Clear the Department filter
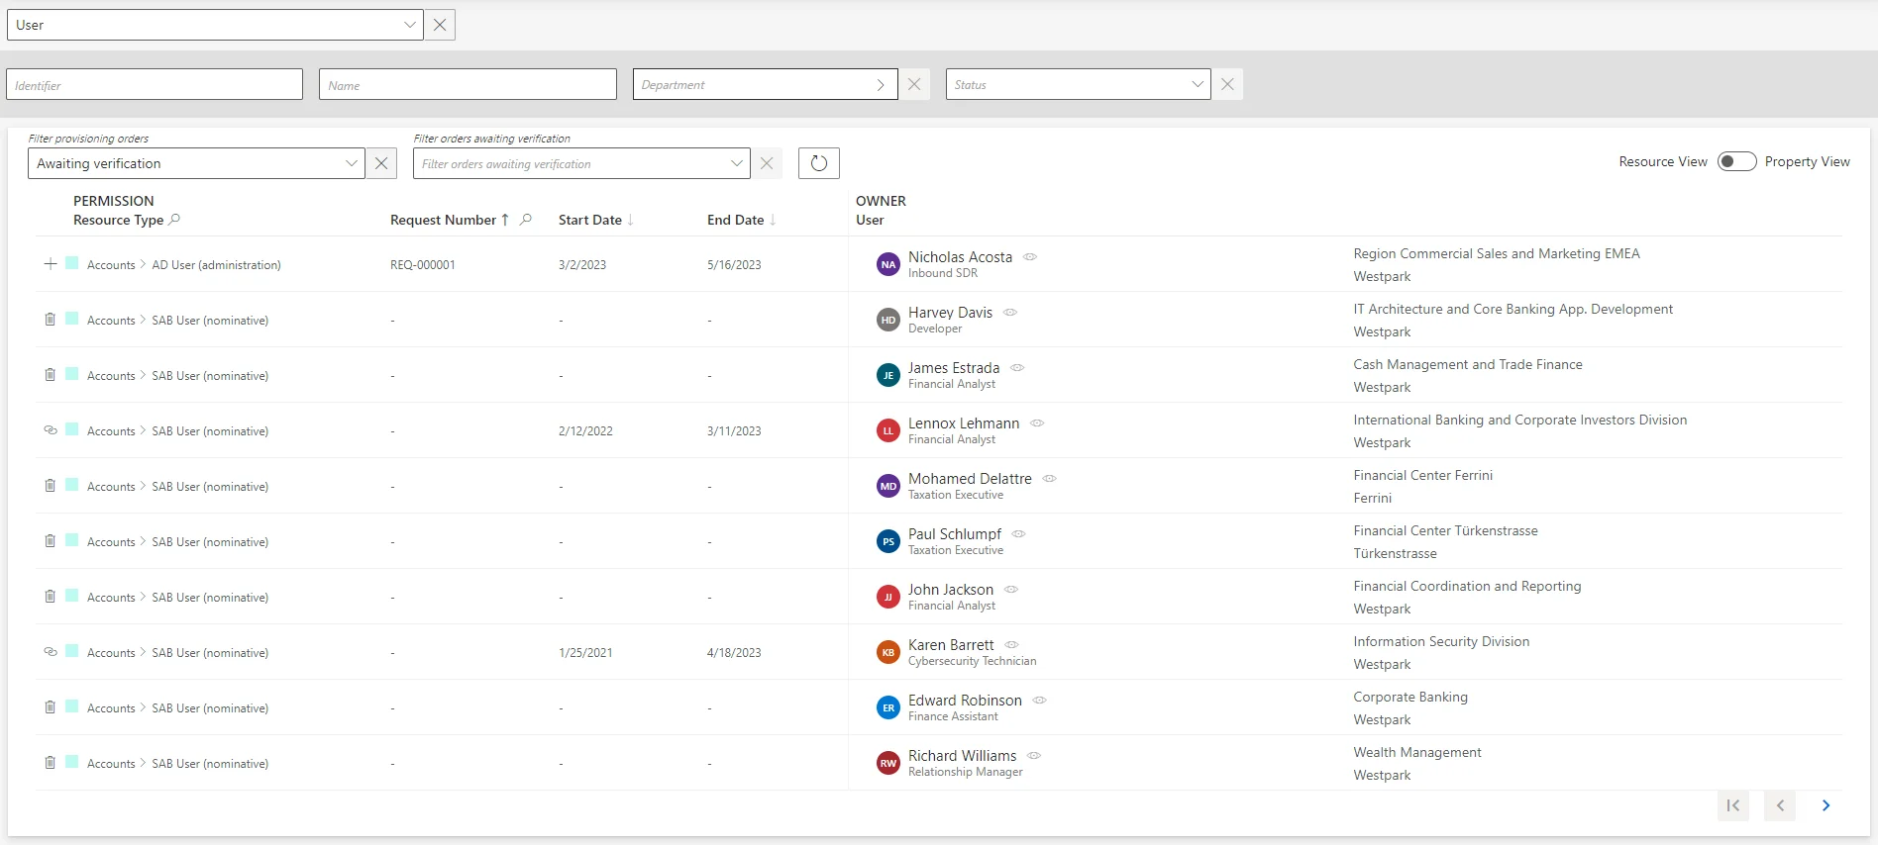This screenshot has width=1878, height=845. [914, 84]
